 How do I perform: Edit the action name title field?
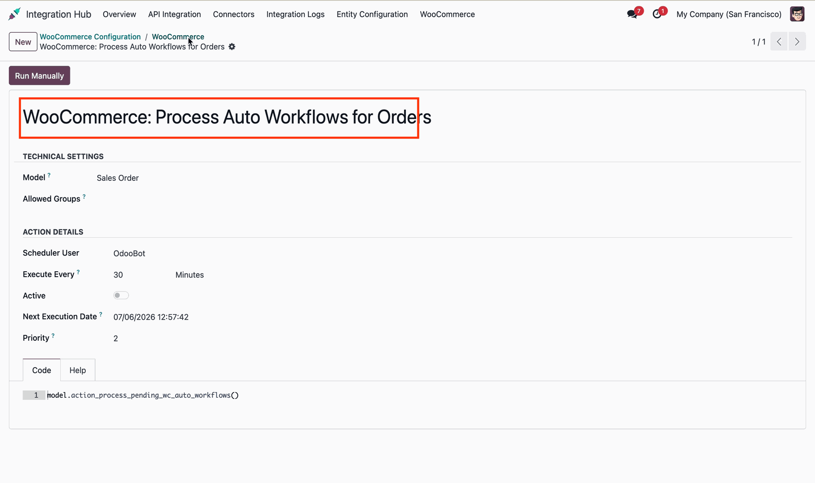[x=227, y=117]
